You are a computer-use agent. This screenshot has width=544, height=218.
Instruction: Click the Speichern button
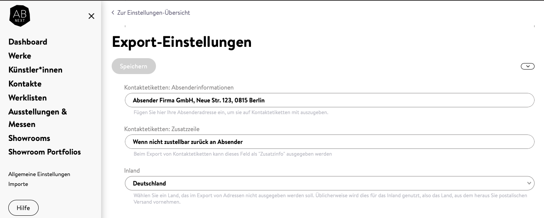click(x=134, y=66)
